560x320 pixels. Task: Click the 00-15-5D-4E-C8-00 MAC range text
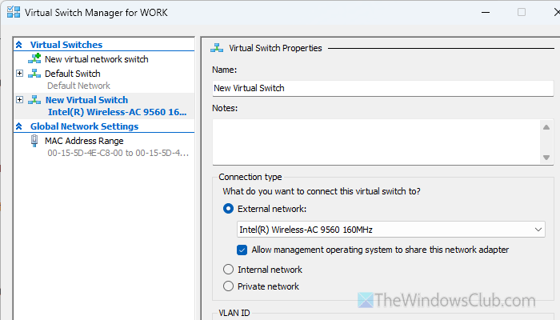coord(118,153)
